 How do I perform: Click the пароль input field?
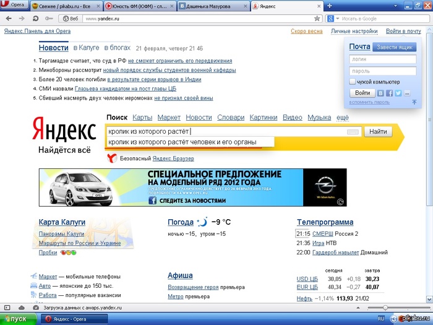click(x=383, y=71)
